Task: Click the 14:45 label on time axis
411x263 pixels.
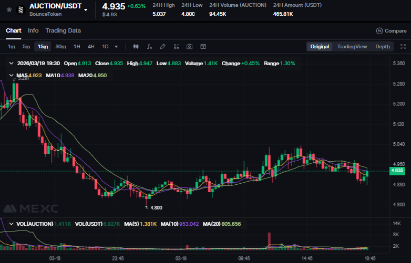Action: pos(307,259)
